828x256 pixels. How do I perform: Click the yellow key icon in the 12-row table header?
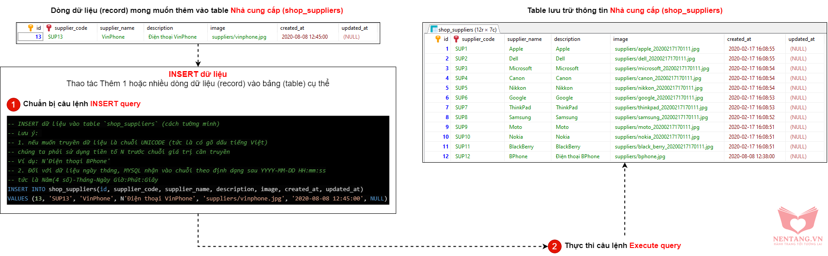coord(438,39)
